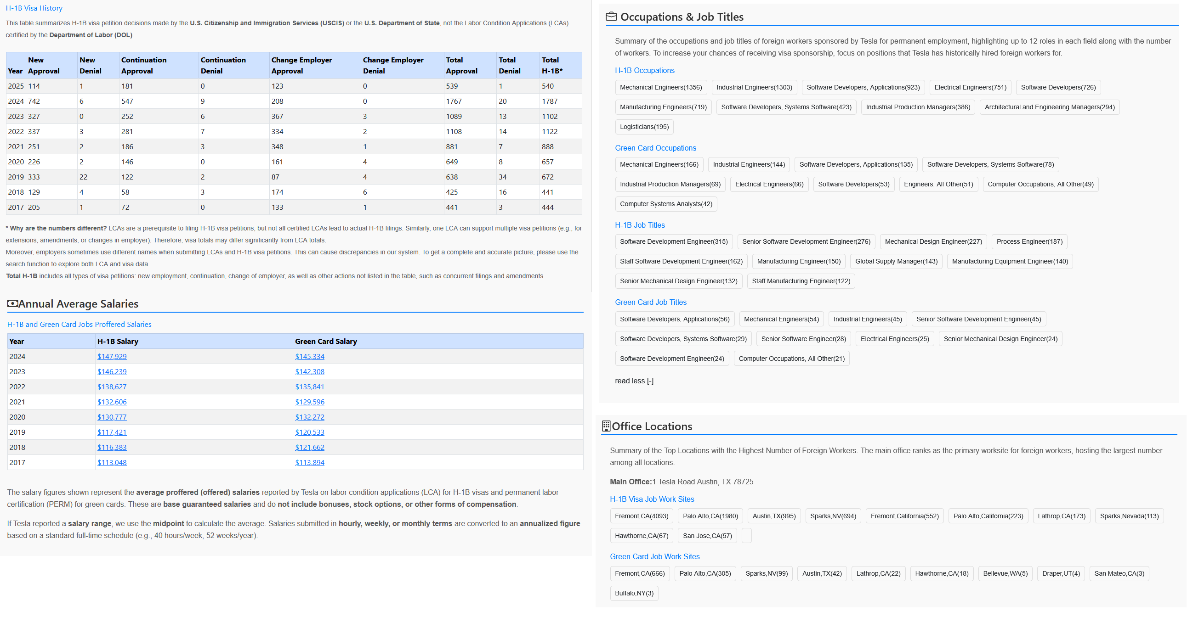Select the Bellevue,WA(5) green card work site
1193x628 pixels.
[1005, 574]
